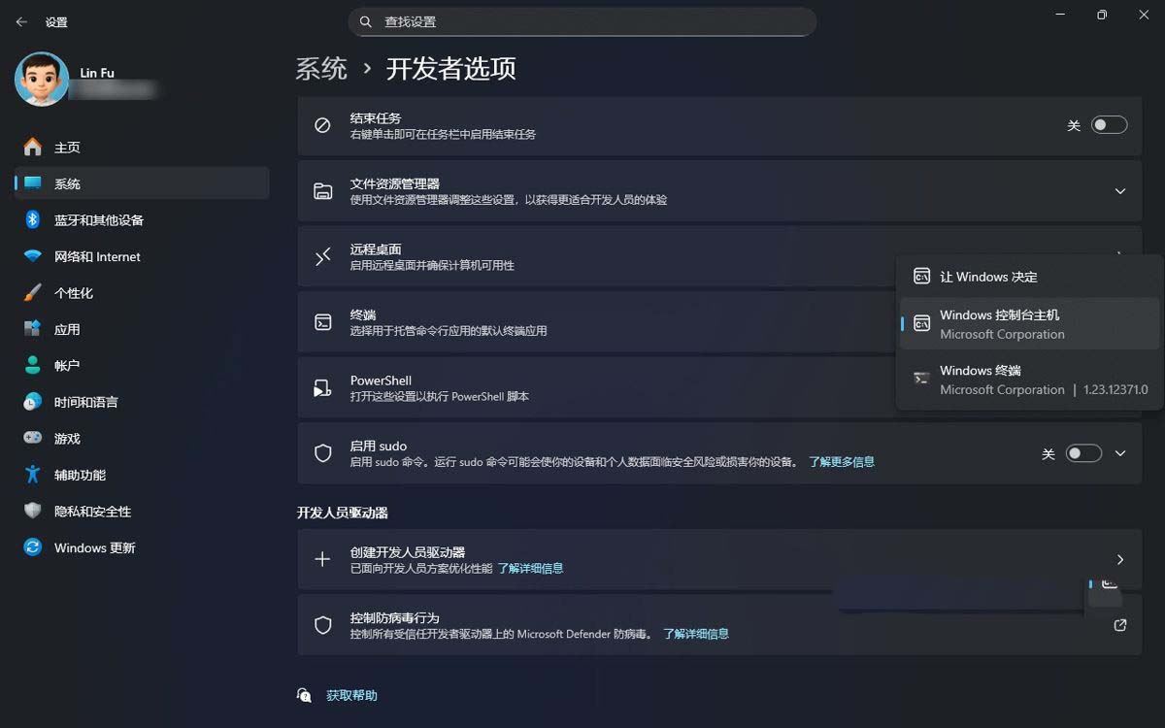Click the 结束任务 circle-slash icon

pos(323,125)
